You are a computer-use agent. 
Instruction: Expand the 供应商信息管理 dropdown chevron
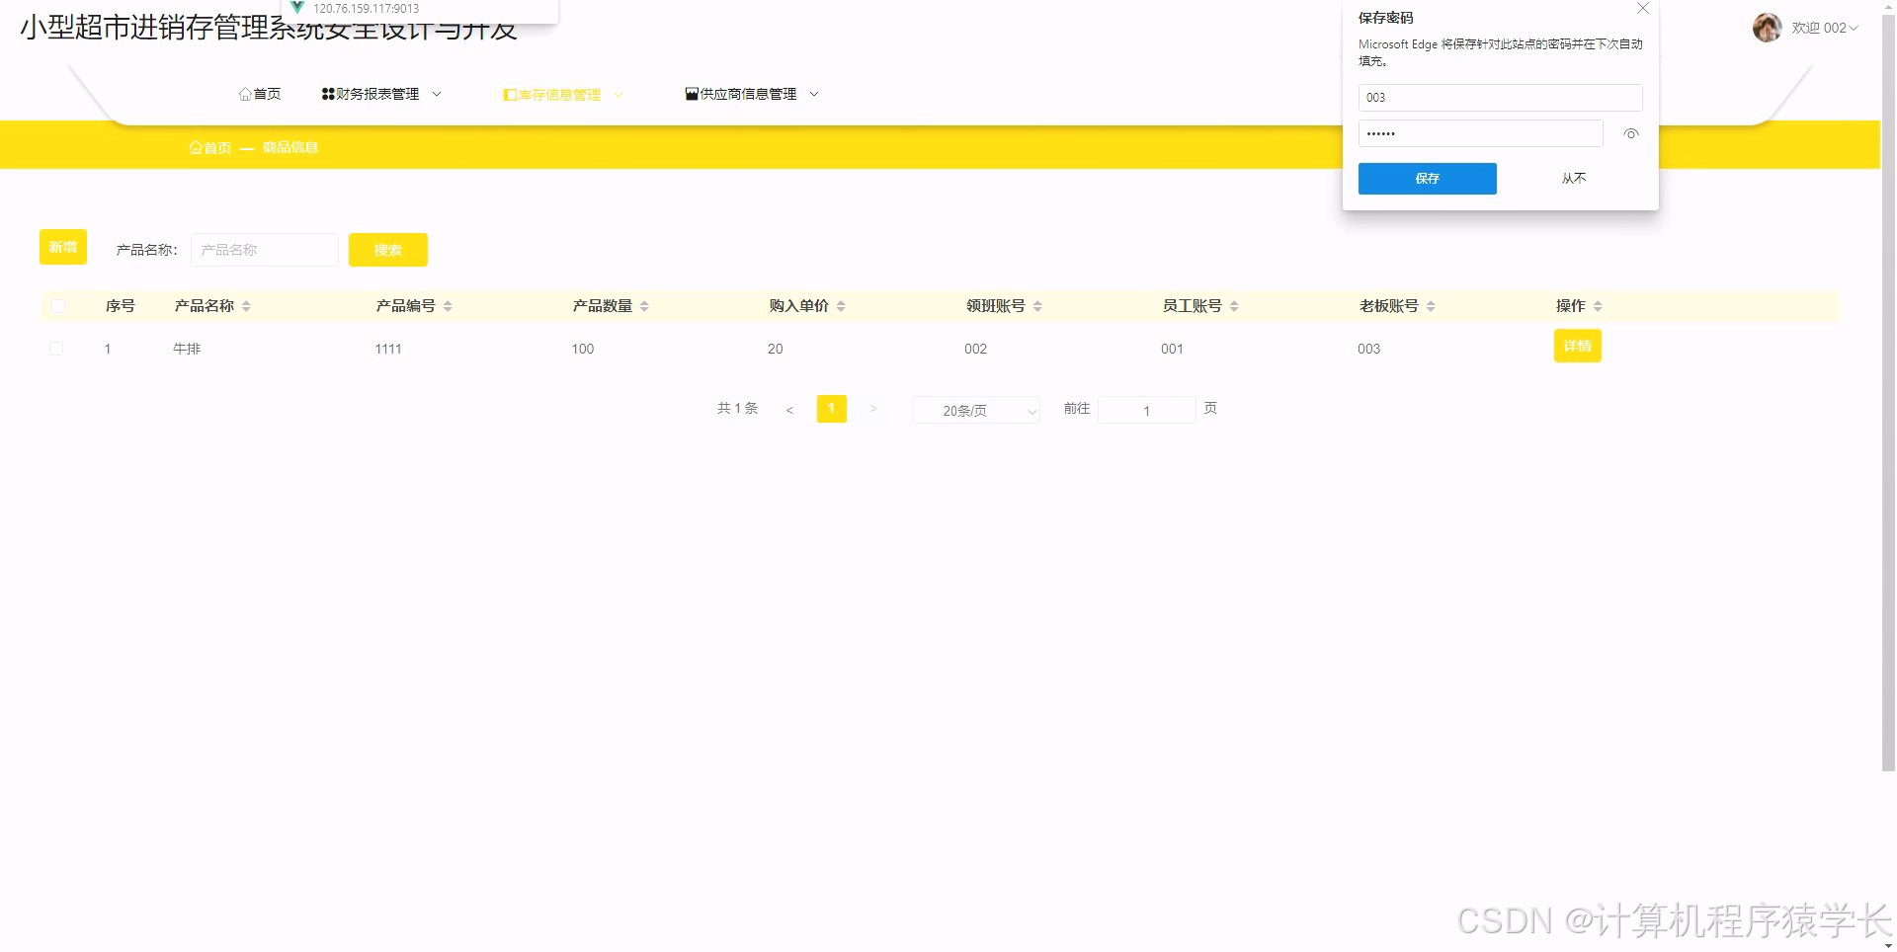[x=813, y=94]
